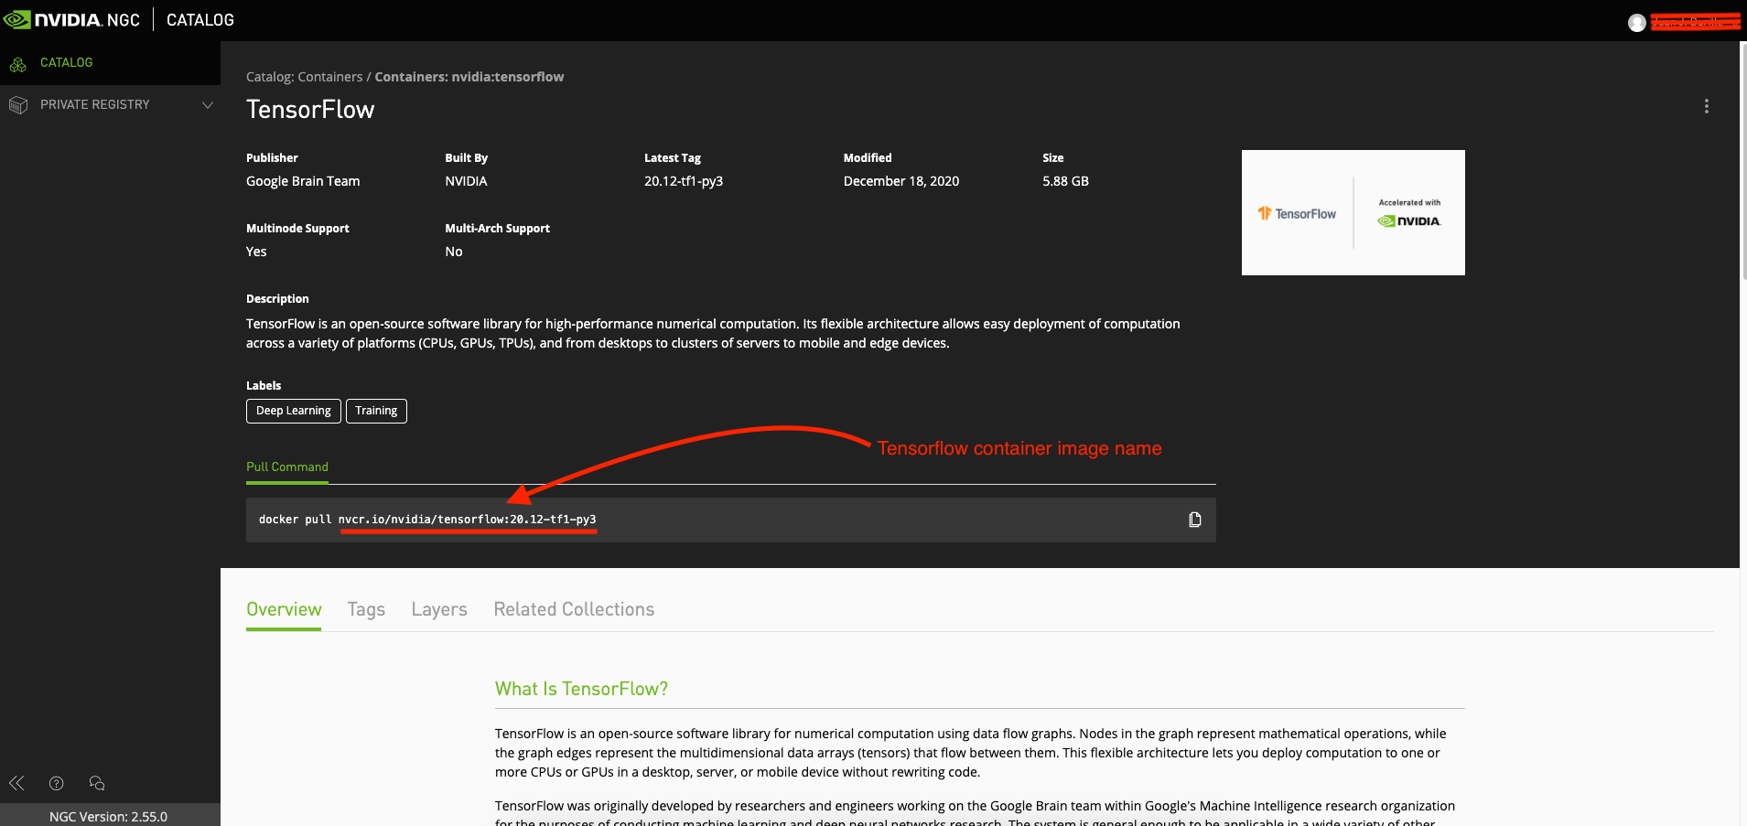Open the Related Collections tab
This screenshot has height=826, width=1747.
point(574,609)
